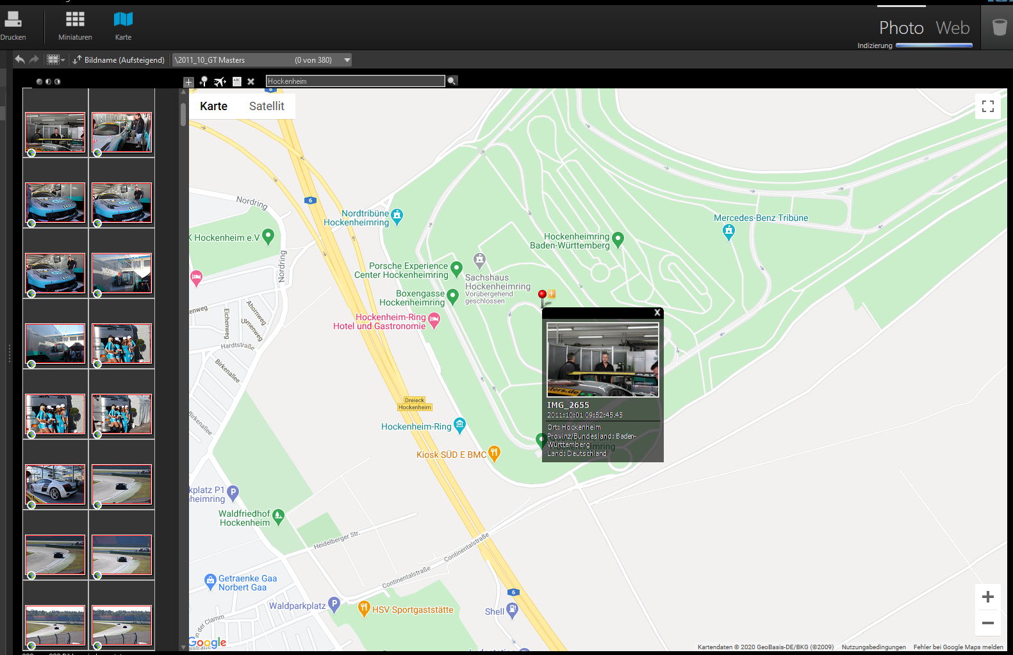Click the red photo location pin
The height and width of the screenshot is (655, 1013).
click(x=543, y=296)
